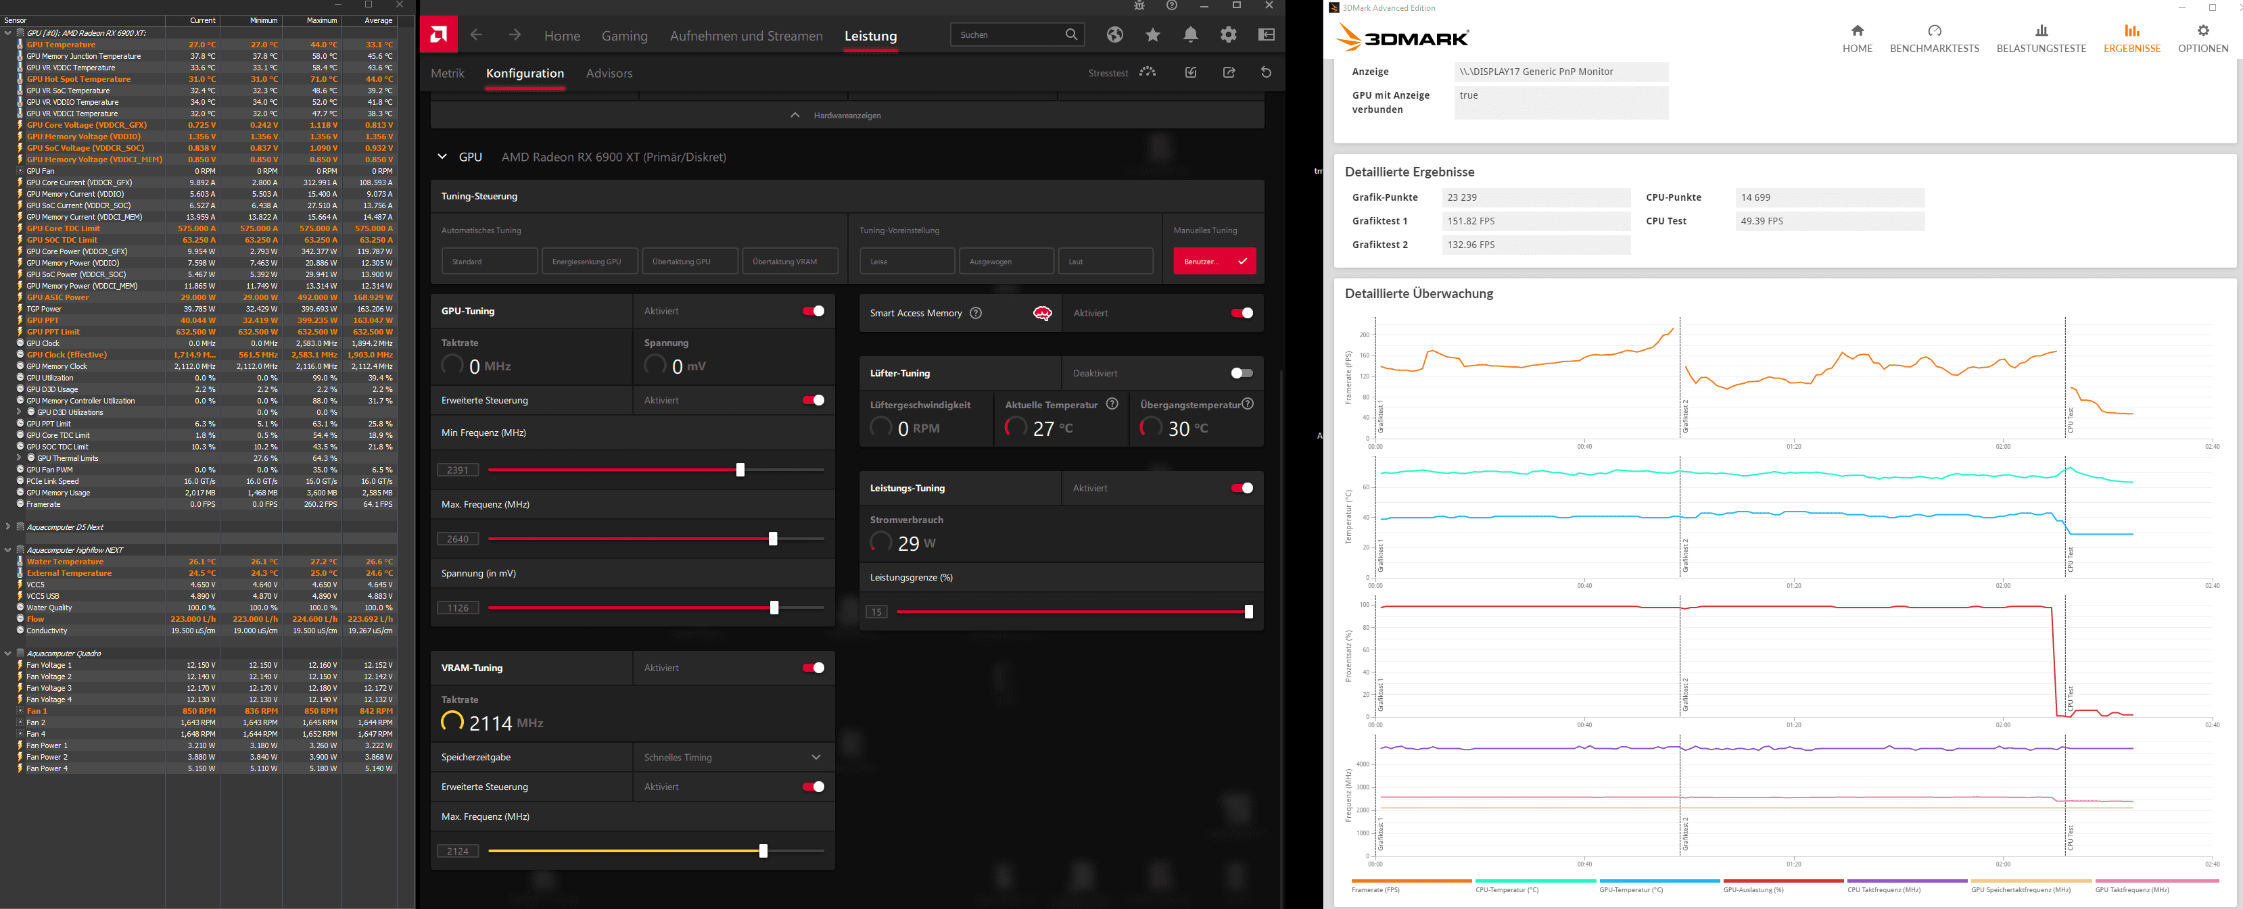Image resolution: width=2243 pixels, height=909 pixels.
Task: Click the GPU Max. Frequenz slider handle
Action: 772,539
